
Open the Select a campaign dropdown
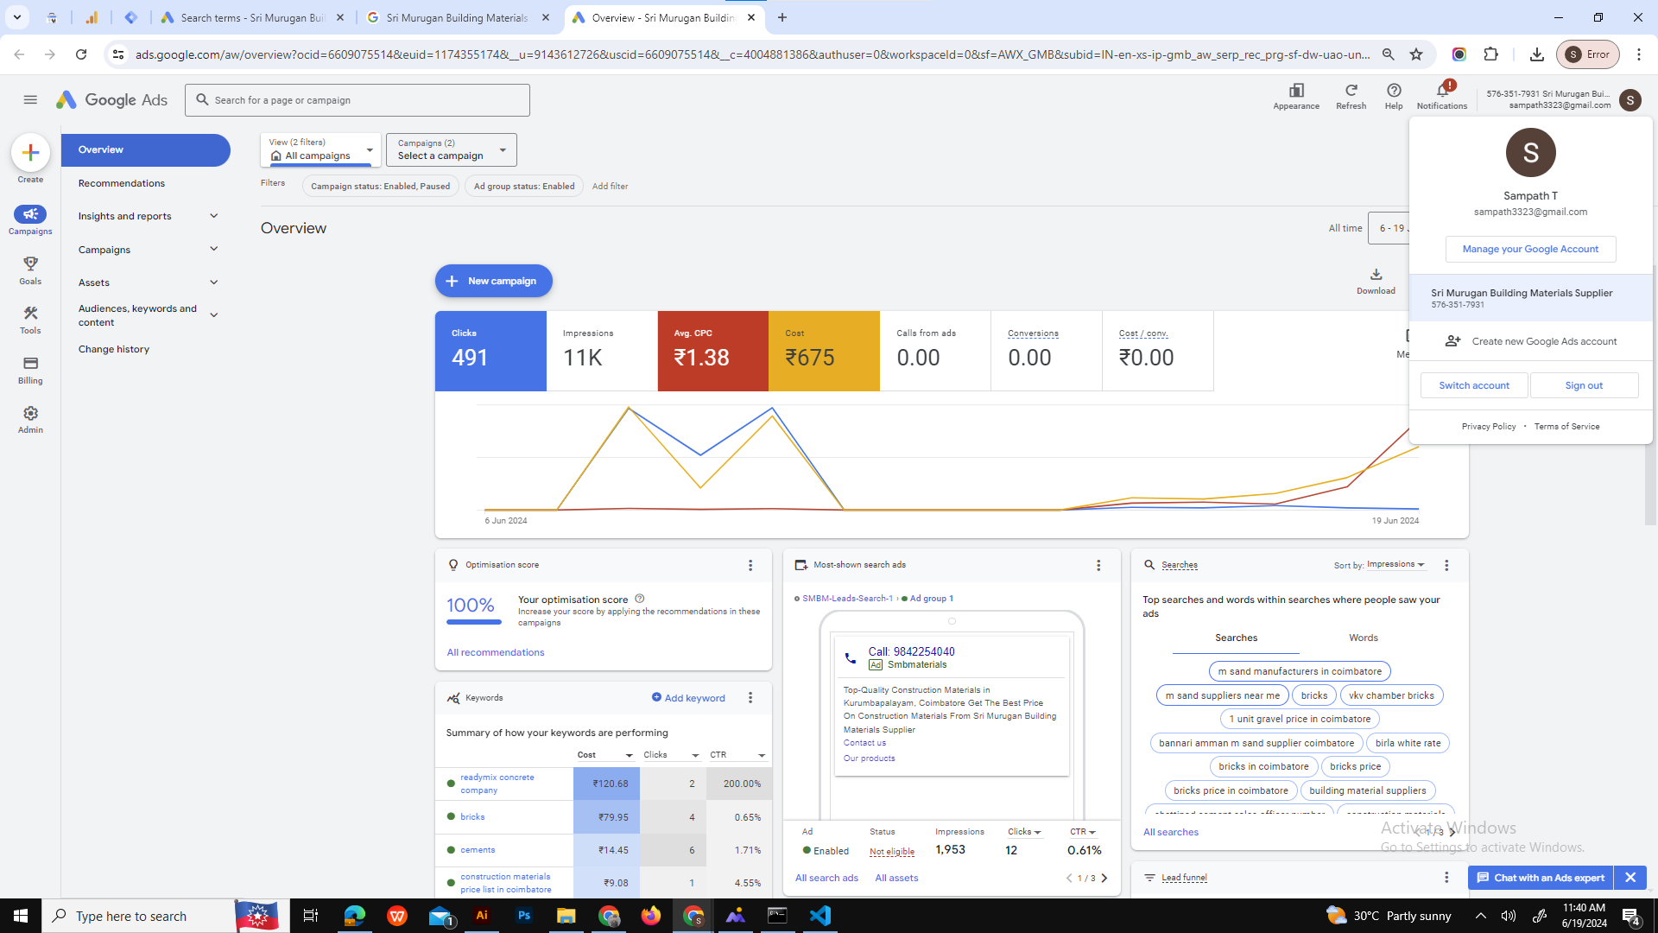pos(450,149)
